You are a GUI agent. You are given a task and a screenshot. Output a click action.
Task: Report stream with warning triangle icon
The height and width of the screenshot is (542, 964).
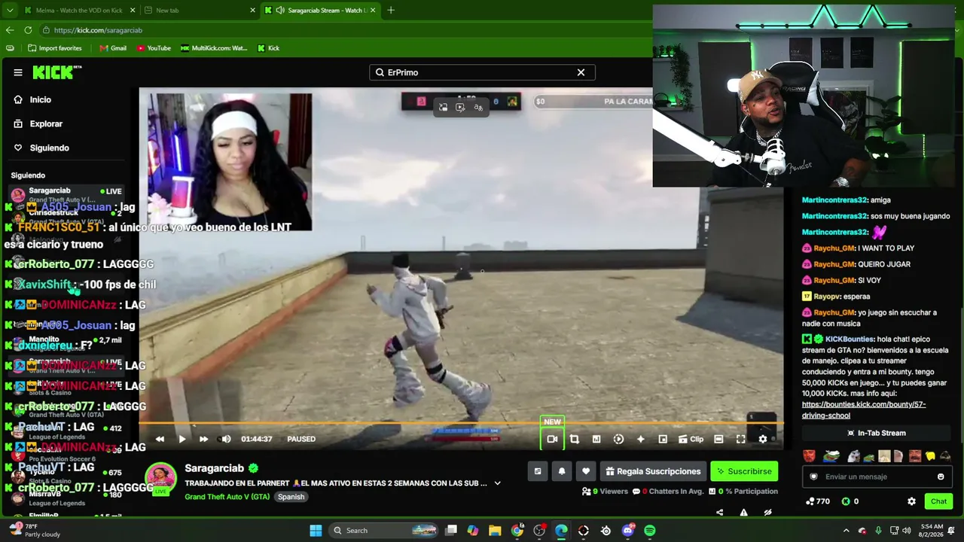tap(743, 513)
